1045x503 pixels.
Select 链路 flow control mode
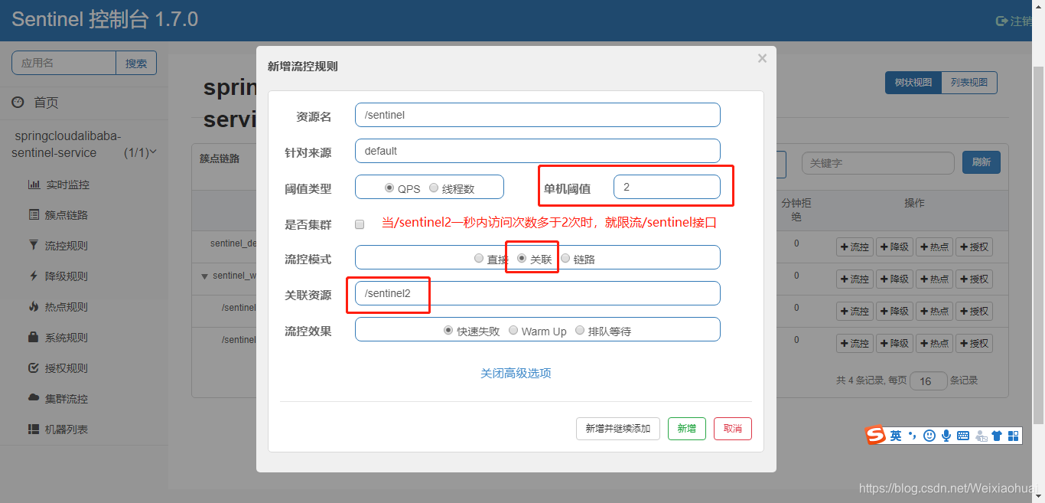click(565, 259)
